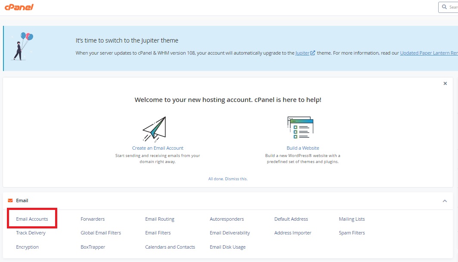
Task: Open Email Routing
Action: pos(160,219)
